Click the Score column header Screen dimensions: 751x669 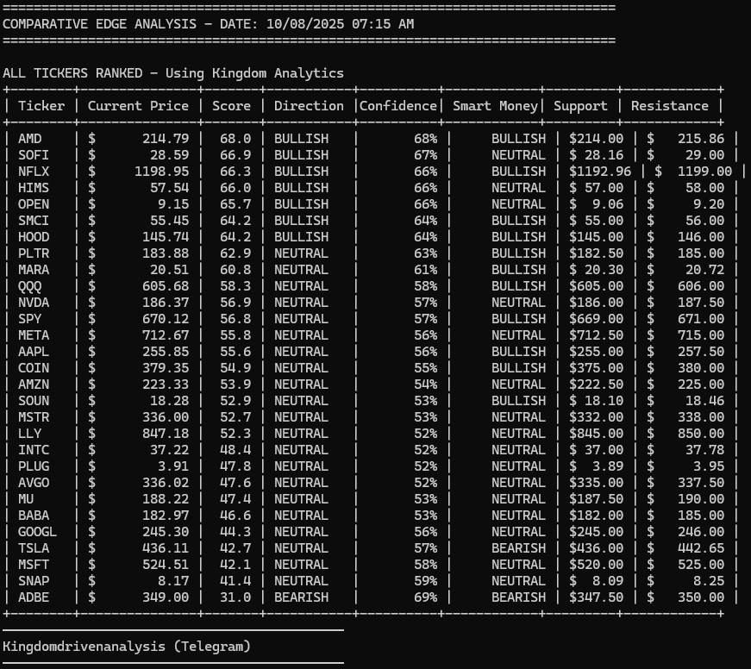231,106
